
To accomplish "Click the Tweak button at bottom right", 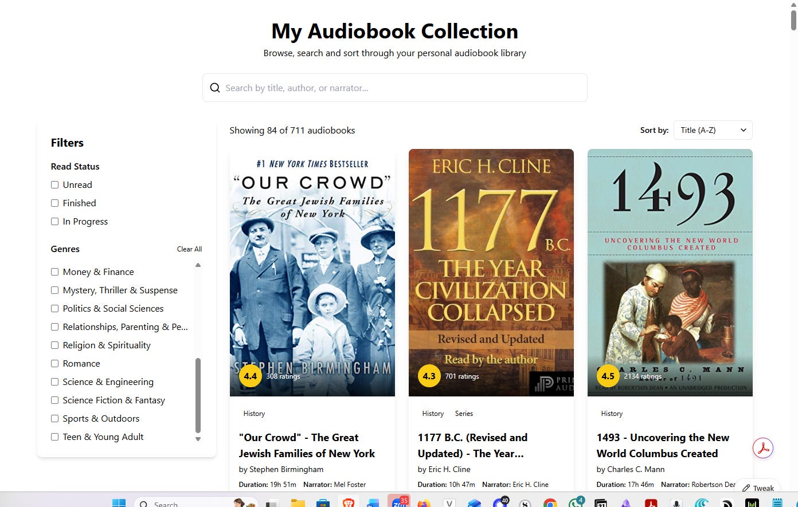I will pyautogui.click(x=758, y=488).
